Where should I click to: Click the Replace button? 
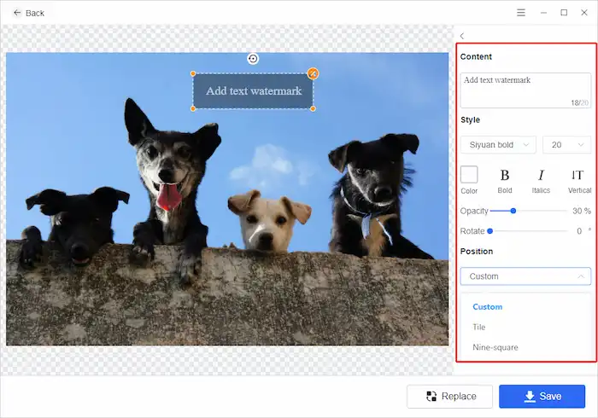(x=449, y=397)
